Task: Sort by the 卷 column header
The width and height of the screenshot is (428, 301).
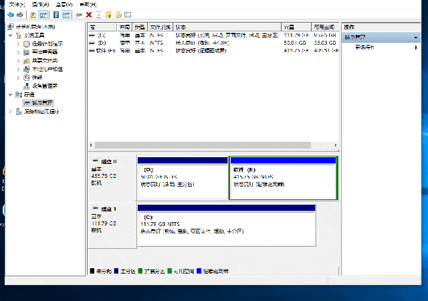Action: (x=102, y=27)
